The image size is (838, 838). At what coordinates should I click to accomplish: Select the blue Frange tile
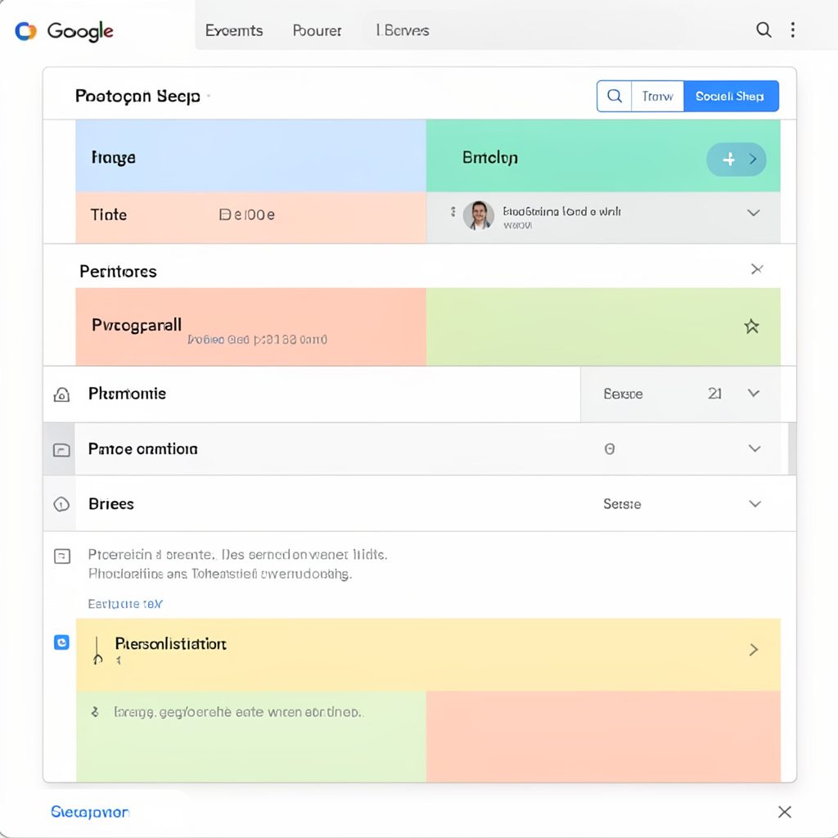(x=250, y=155)
